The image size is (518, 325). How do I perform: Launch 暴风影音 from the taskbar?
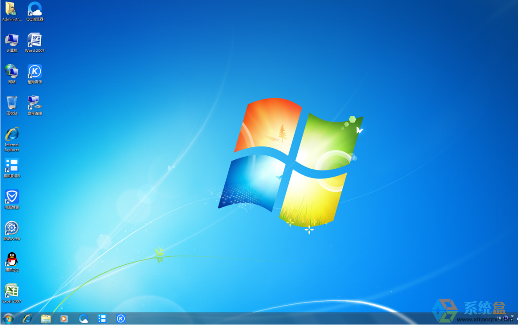[102, 319]
